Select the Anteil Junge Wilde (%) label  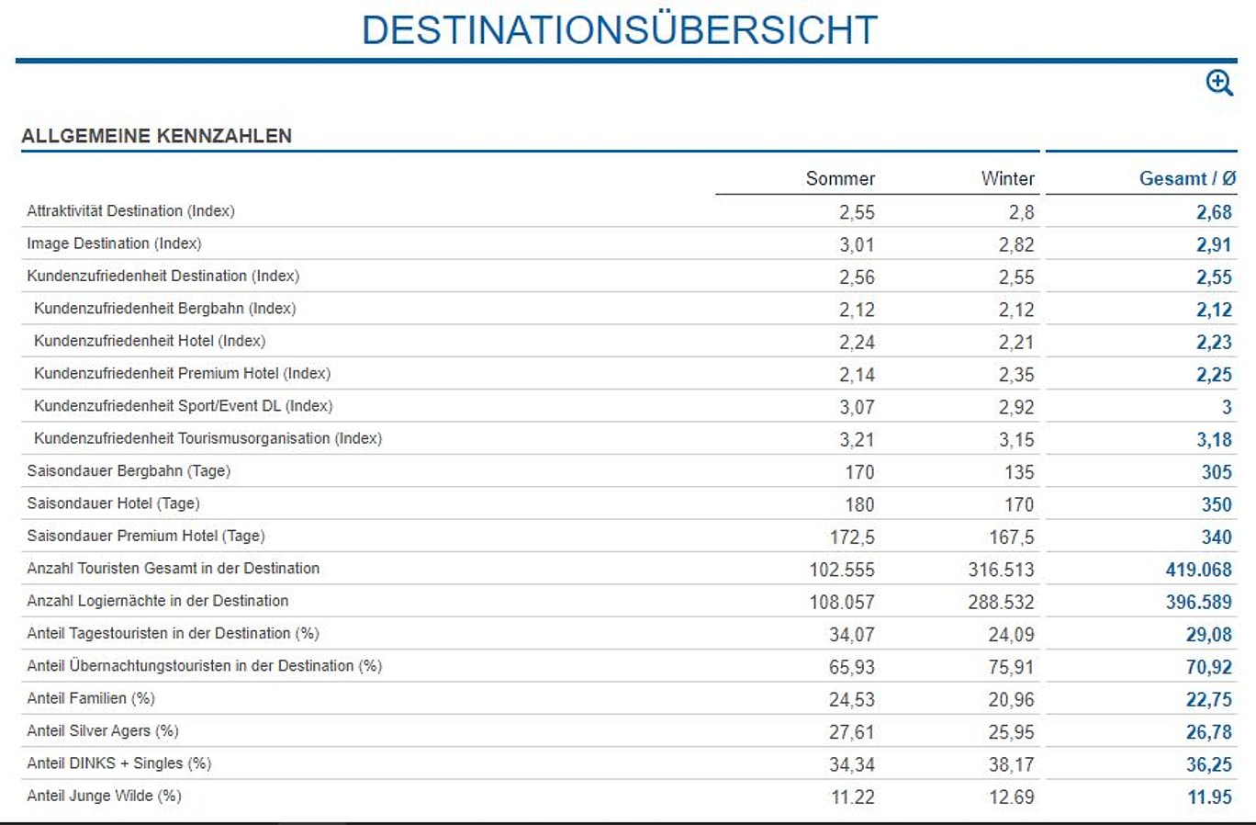click(x=104, y=796)
